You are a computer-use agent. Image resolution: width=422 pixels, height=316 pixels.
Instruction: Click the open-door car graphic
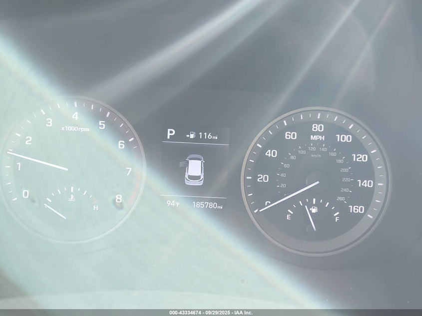(193, 170)
